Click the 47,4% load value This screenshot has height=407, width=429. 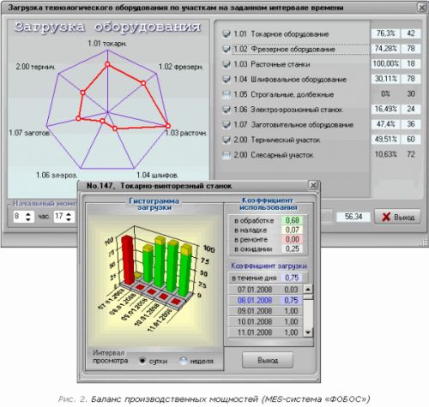click(385, 124)
